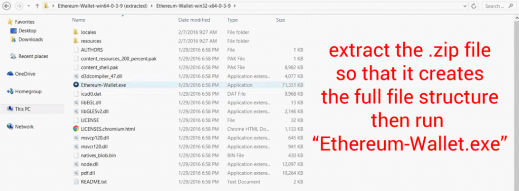
Task: Select the libGLESv2.dll file icon
Action: point(76,111)
